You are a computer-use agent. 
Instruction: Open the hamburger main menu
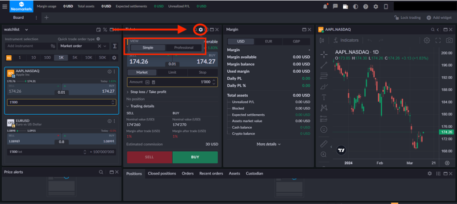coord(6,6)
